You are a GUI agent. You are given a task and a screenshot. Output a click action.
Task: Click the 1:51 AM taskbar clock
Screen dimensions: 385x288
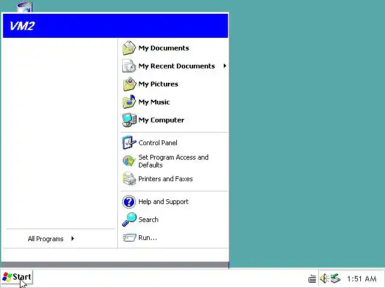click(x=362, y=278)
